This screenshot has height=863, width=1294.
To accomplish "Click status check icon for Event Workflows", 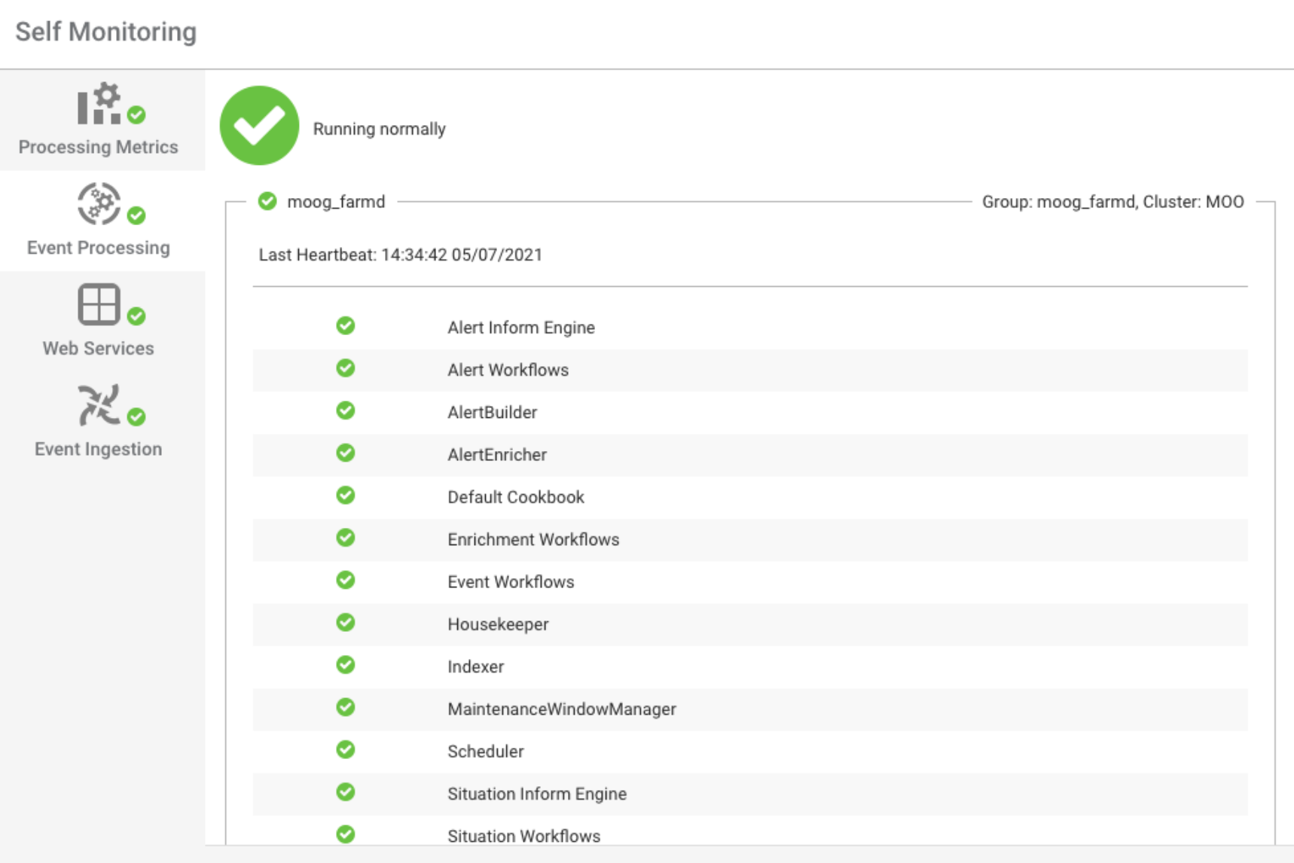I will (x=346, y=580).
